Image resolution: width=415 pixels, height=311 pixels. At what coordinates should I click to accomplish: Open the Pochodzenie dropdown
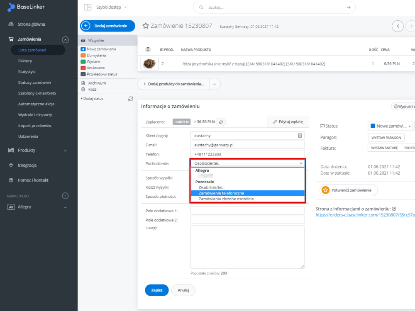coord(247,163)
